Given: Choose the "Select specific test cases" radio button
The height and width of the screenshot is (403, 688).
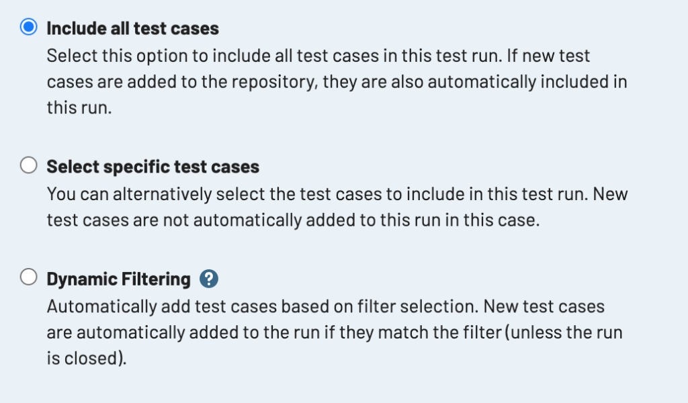Looking at the screenshot, I should click(28, 166).
